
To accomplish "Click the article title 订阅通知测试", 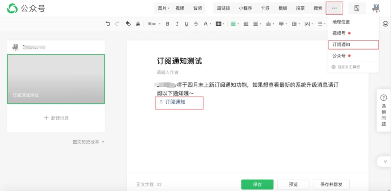I will (179, 61).
